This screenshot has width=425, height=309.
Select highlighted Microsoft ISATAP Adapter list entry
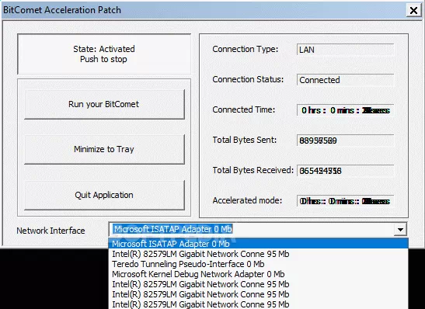click(258, 244)
